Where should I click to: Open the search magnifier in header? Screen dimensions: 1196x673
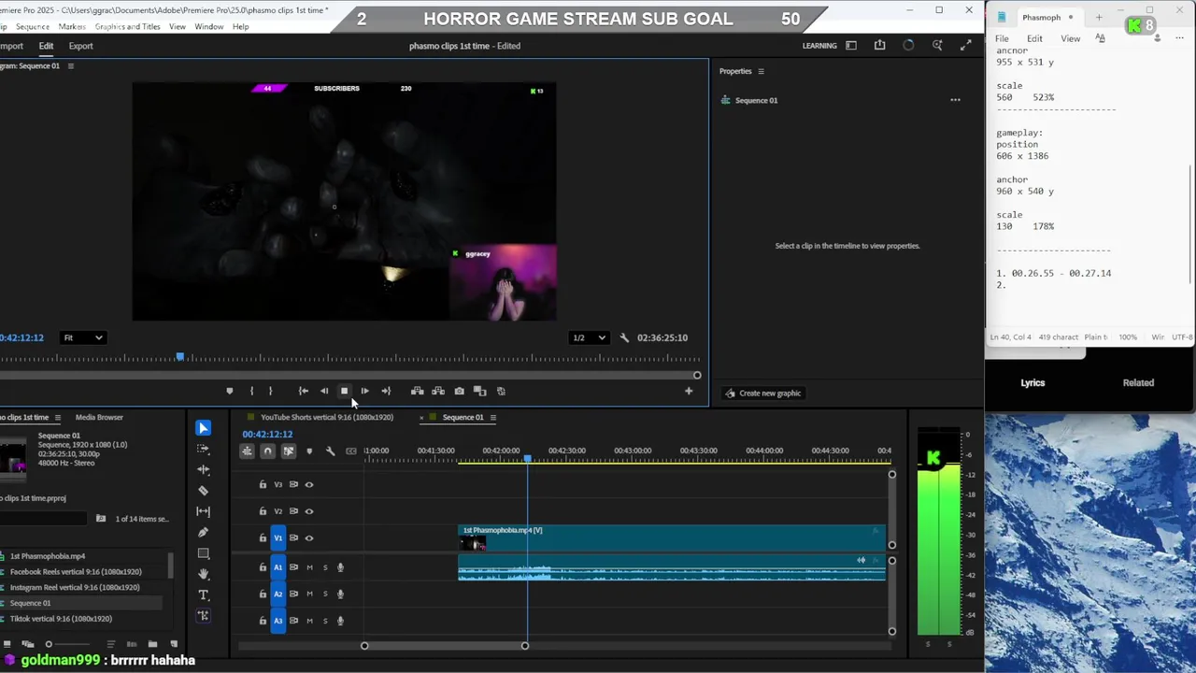click(937, 45)
